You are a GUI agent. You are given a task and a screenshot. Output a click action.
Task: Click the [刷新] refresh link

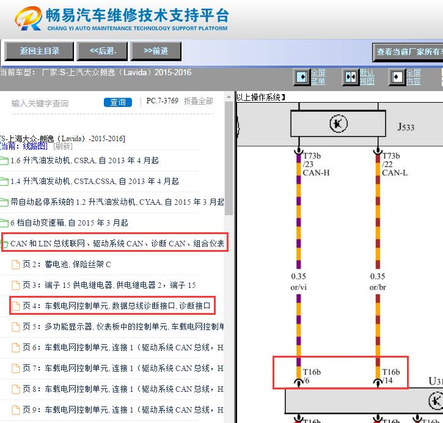coord(62,146)
